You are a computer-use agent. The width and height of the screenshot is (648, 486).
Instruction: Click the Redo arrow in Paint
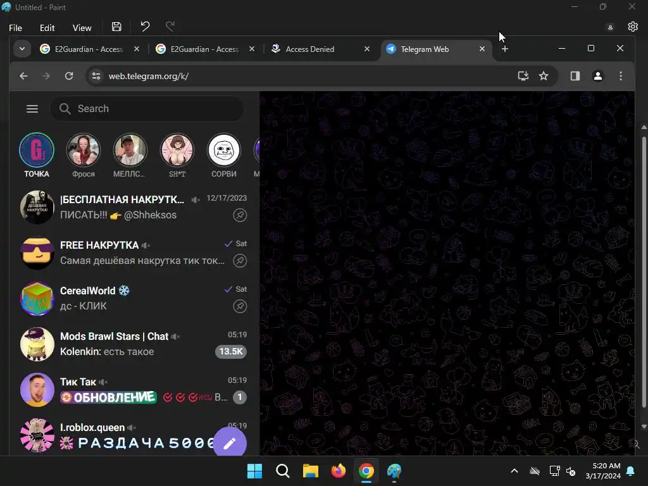[x=170, y=27]
